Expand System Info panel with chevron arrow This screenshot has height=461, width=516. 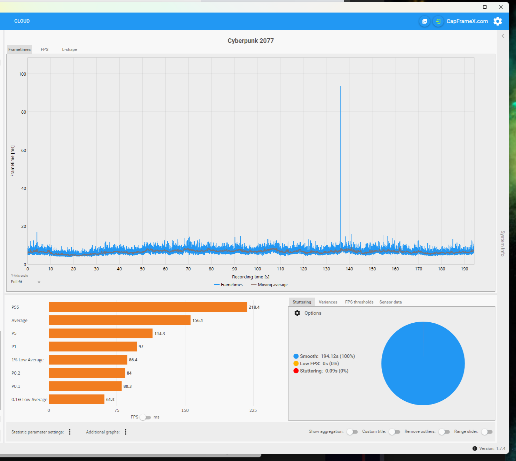[x=503, y=36]
